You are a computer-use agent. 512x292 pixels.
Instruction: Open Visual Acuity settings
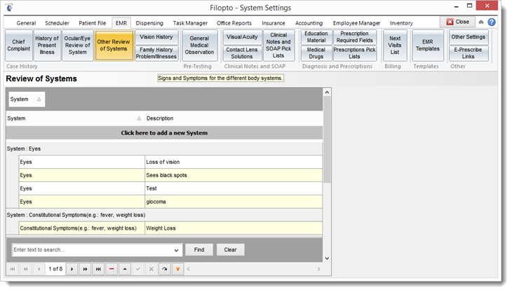(x=242, y=37)
